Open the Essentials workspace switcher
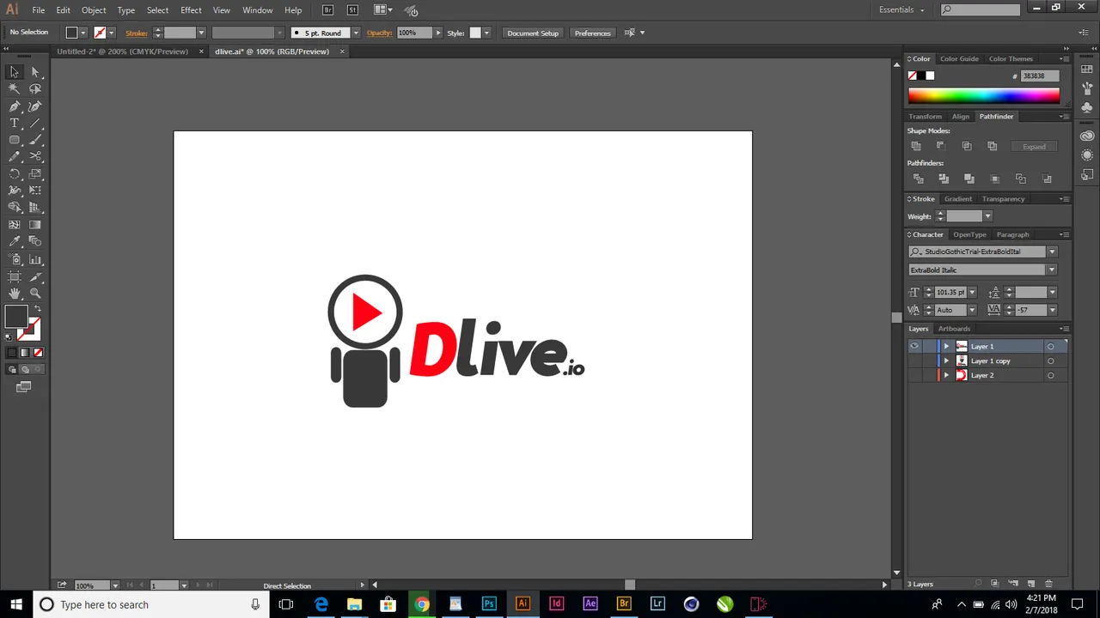 902,9
